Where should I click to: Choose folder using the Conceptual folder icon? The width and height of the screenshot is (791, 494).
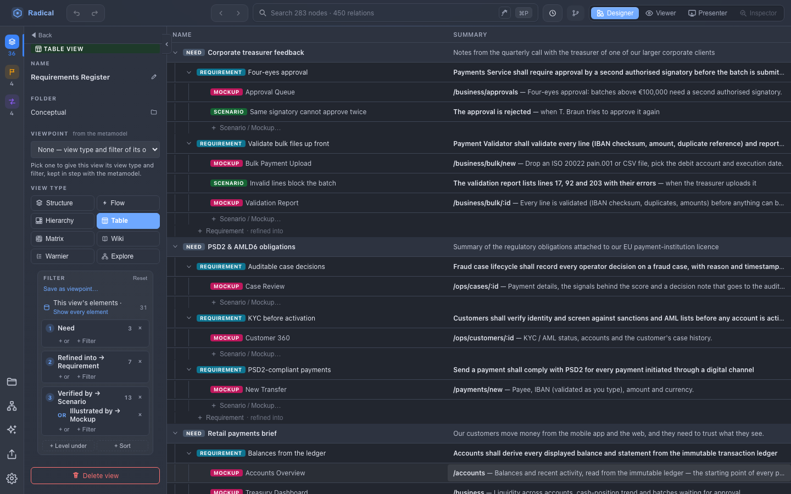[154, 113]
